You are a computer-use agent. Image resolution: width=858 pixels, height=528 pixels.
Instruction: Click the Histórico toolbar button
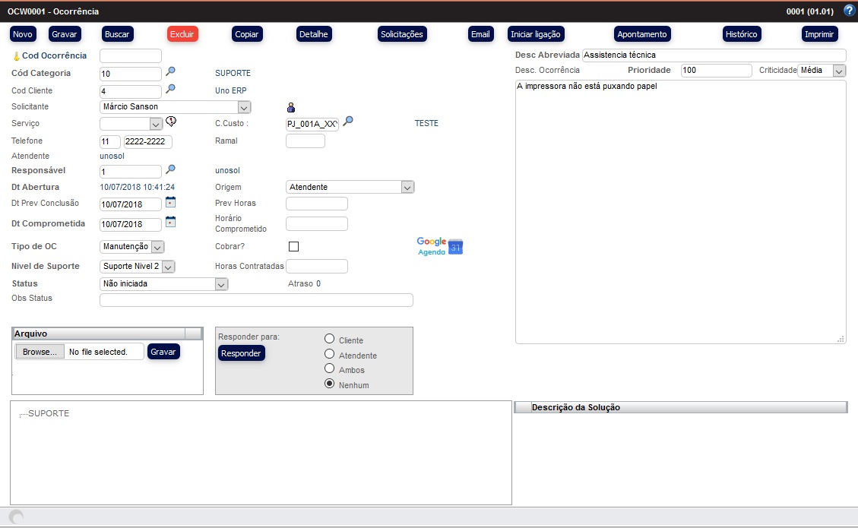(x=741, y=34)
